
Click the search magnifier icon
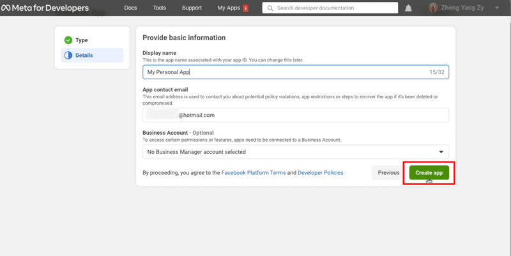pos(271,8)
